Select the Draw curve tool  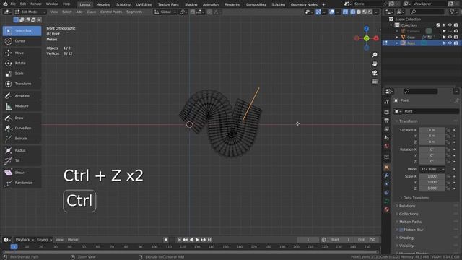(x=22, y=118)
